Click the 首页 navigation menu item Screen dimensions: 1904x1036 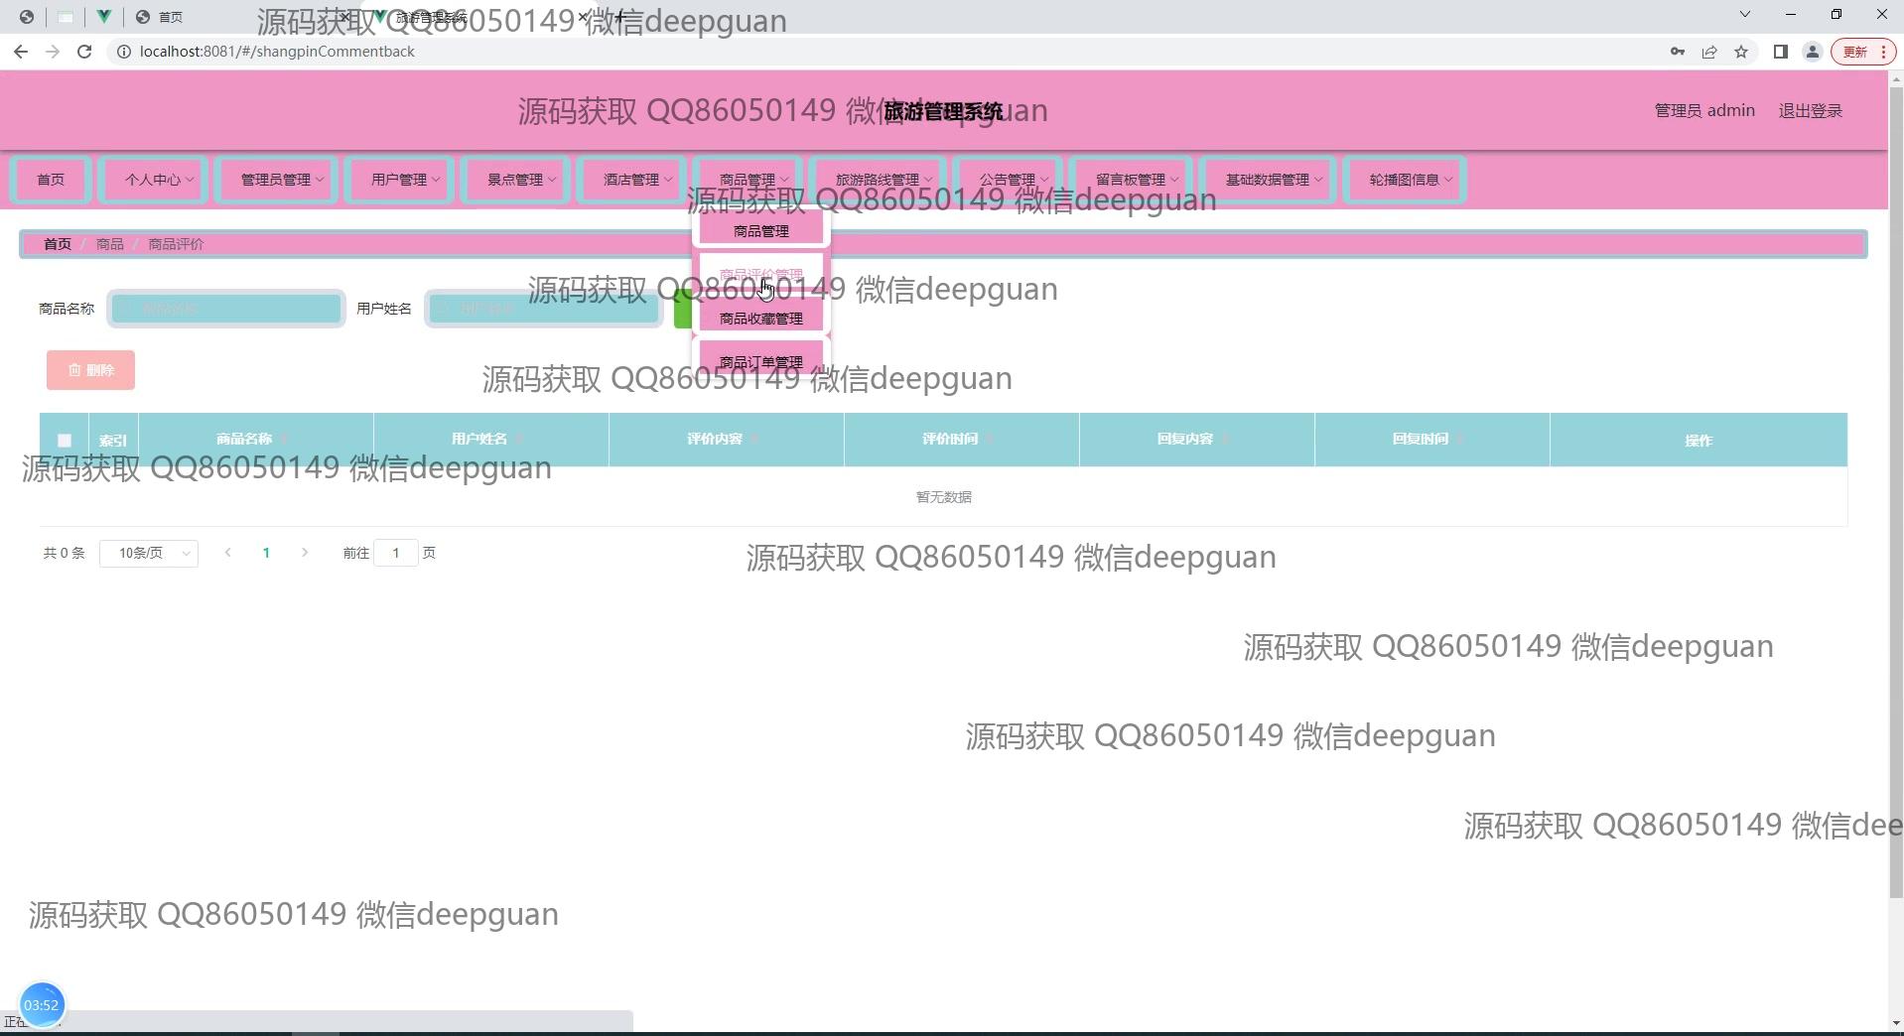coord(51,180)
